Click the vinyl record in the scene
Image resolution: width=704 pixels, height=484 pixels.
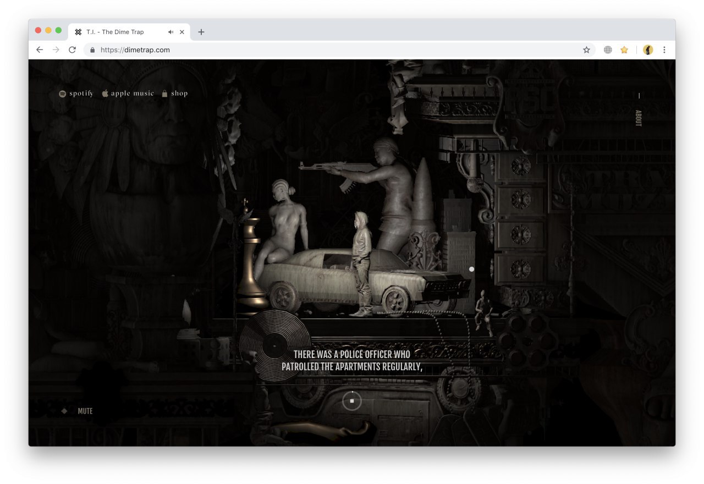tap(275, 345)
